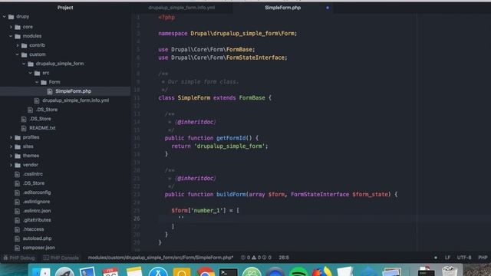Viewport: 491px width, 276px height.
Task: Open Google Chrome from the Dock
Action: (205, 271)
